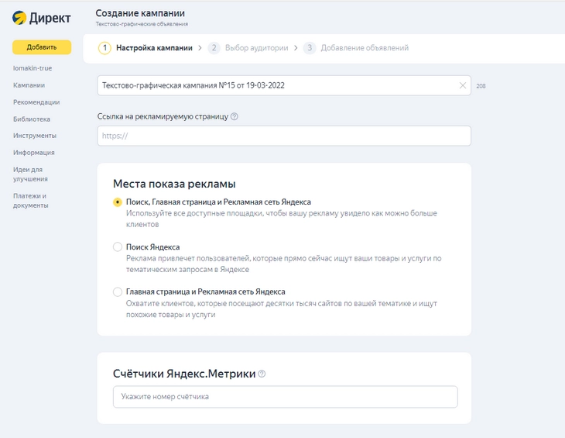Image resolution: width=565 pixels, height=438 pixels.
Task: Click the Текстово-графические объявления subtitle
Action: (x=142, y=24)
